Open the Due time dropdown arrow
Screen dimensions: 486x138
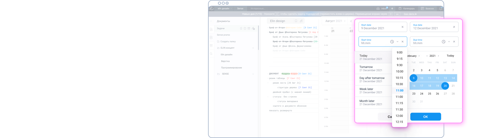449,42
